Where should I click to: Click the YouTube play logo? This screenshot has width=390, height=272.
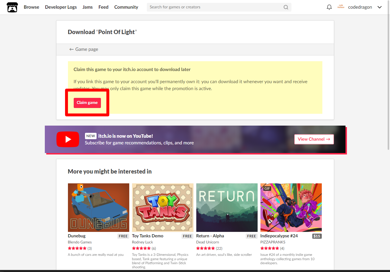pyautogui.click(x=68, y=139)
